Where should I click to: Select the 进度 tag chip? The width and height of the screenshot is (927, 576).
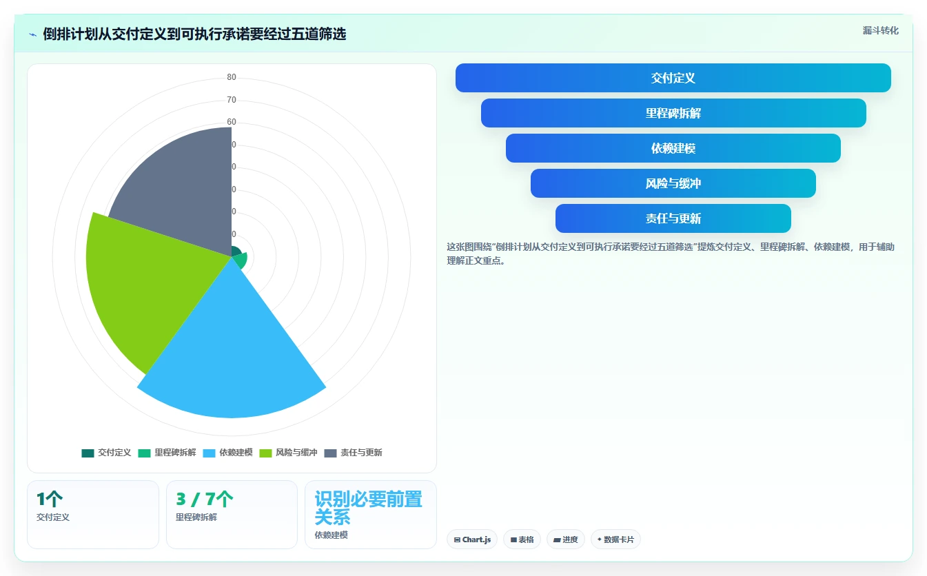point(566,539)
